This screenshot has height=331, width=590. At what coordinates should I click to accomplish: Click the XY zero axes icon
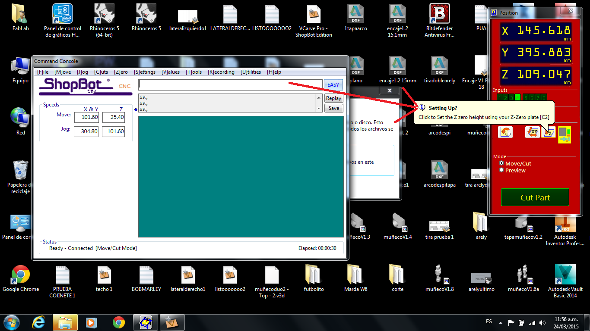(x=533, y=132)
